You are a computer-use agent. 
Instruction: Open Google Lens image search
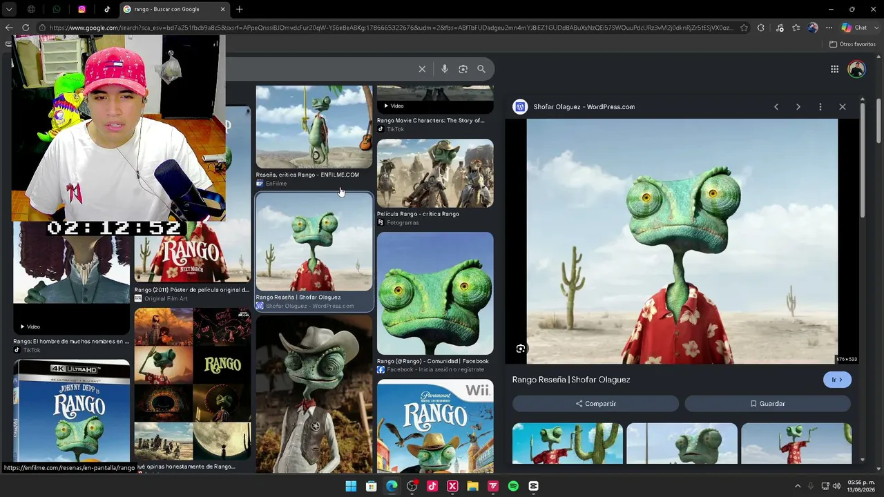[x=463, y=69]
